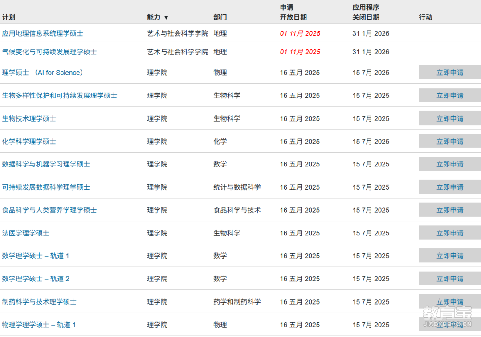
Task: Open 数据科学与机器学习理学硕士 link
Action: coord(46,164)
